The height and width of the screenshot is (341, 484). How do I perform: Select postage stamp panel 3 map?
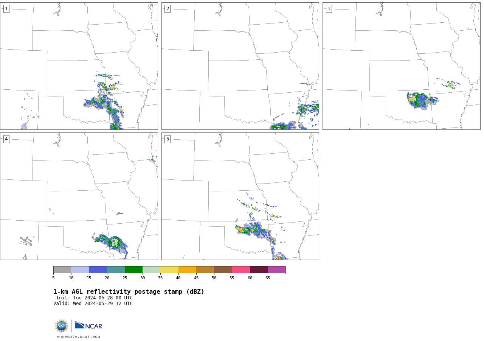click(x=402, y=66)
